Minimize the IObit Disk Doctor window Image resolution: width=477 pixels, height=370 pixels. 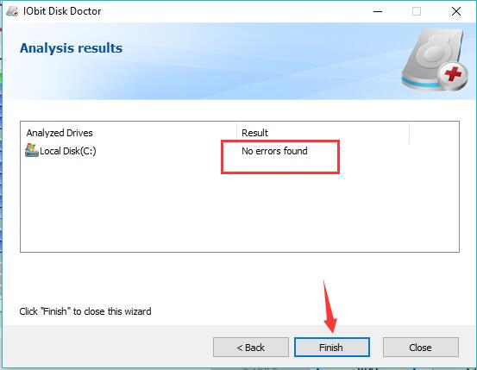378,11
